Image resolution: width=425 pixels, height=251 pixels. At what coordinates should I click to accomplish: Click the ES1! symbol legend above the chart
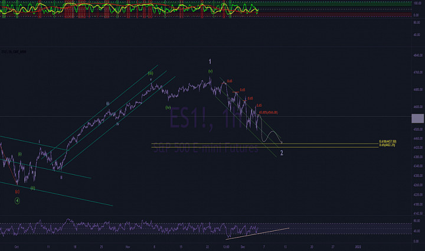(14, 51)
